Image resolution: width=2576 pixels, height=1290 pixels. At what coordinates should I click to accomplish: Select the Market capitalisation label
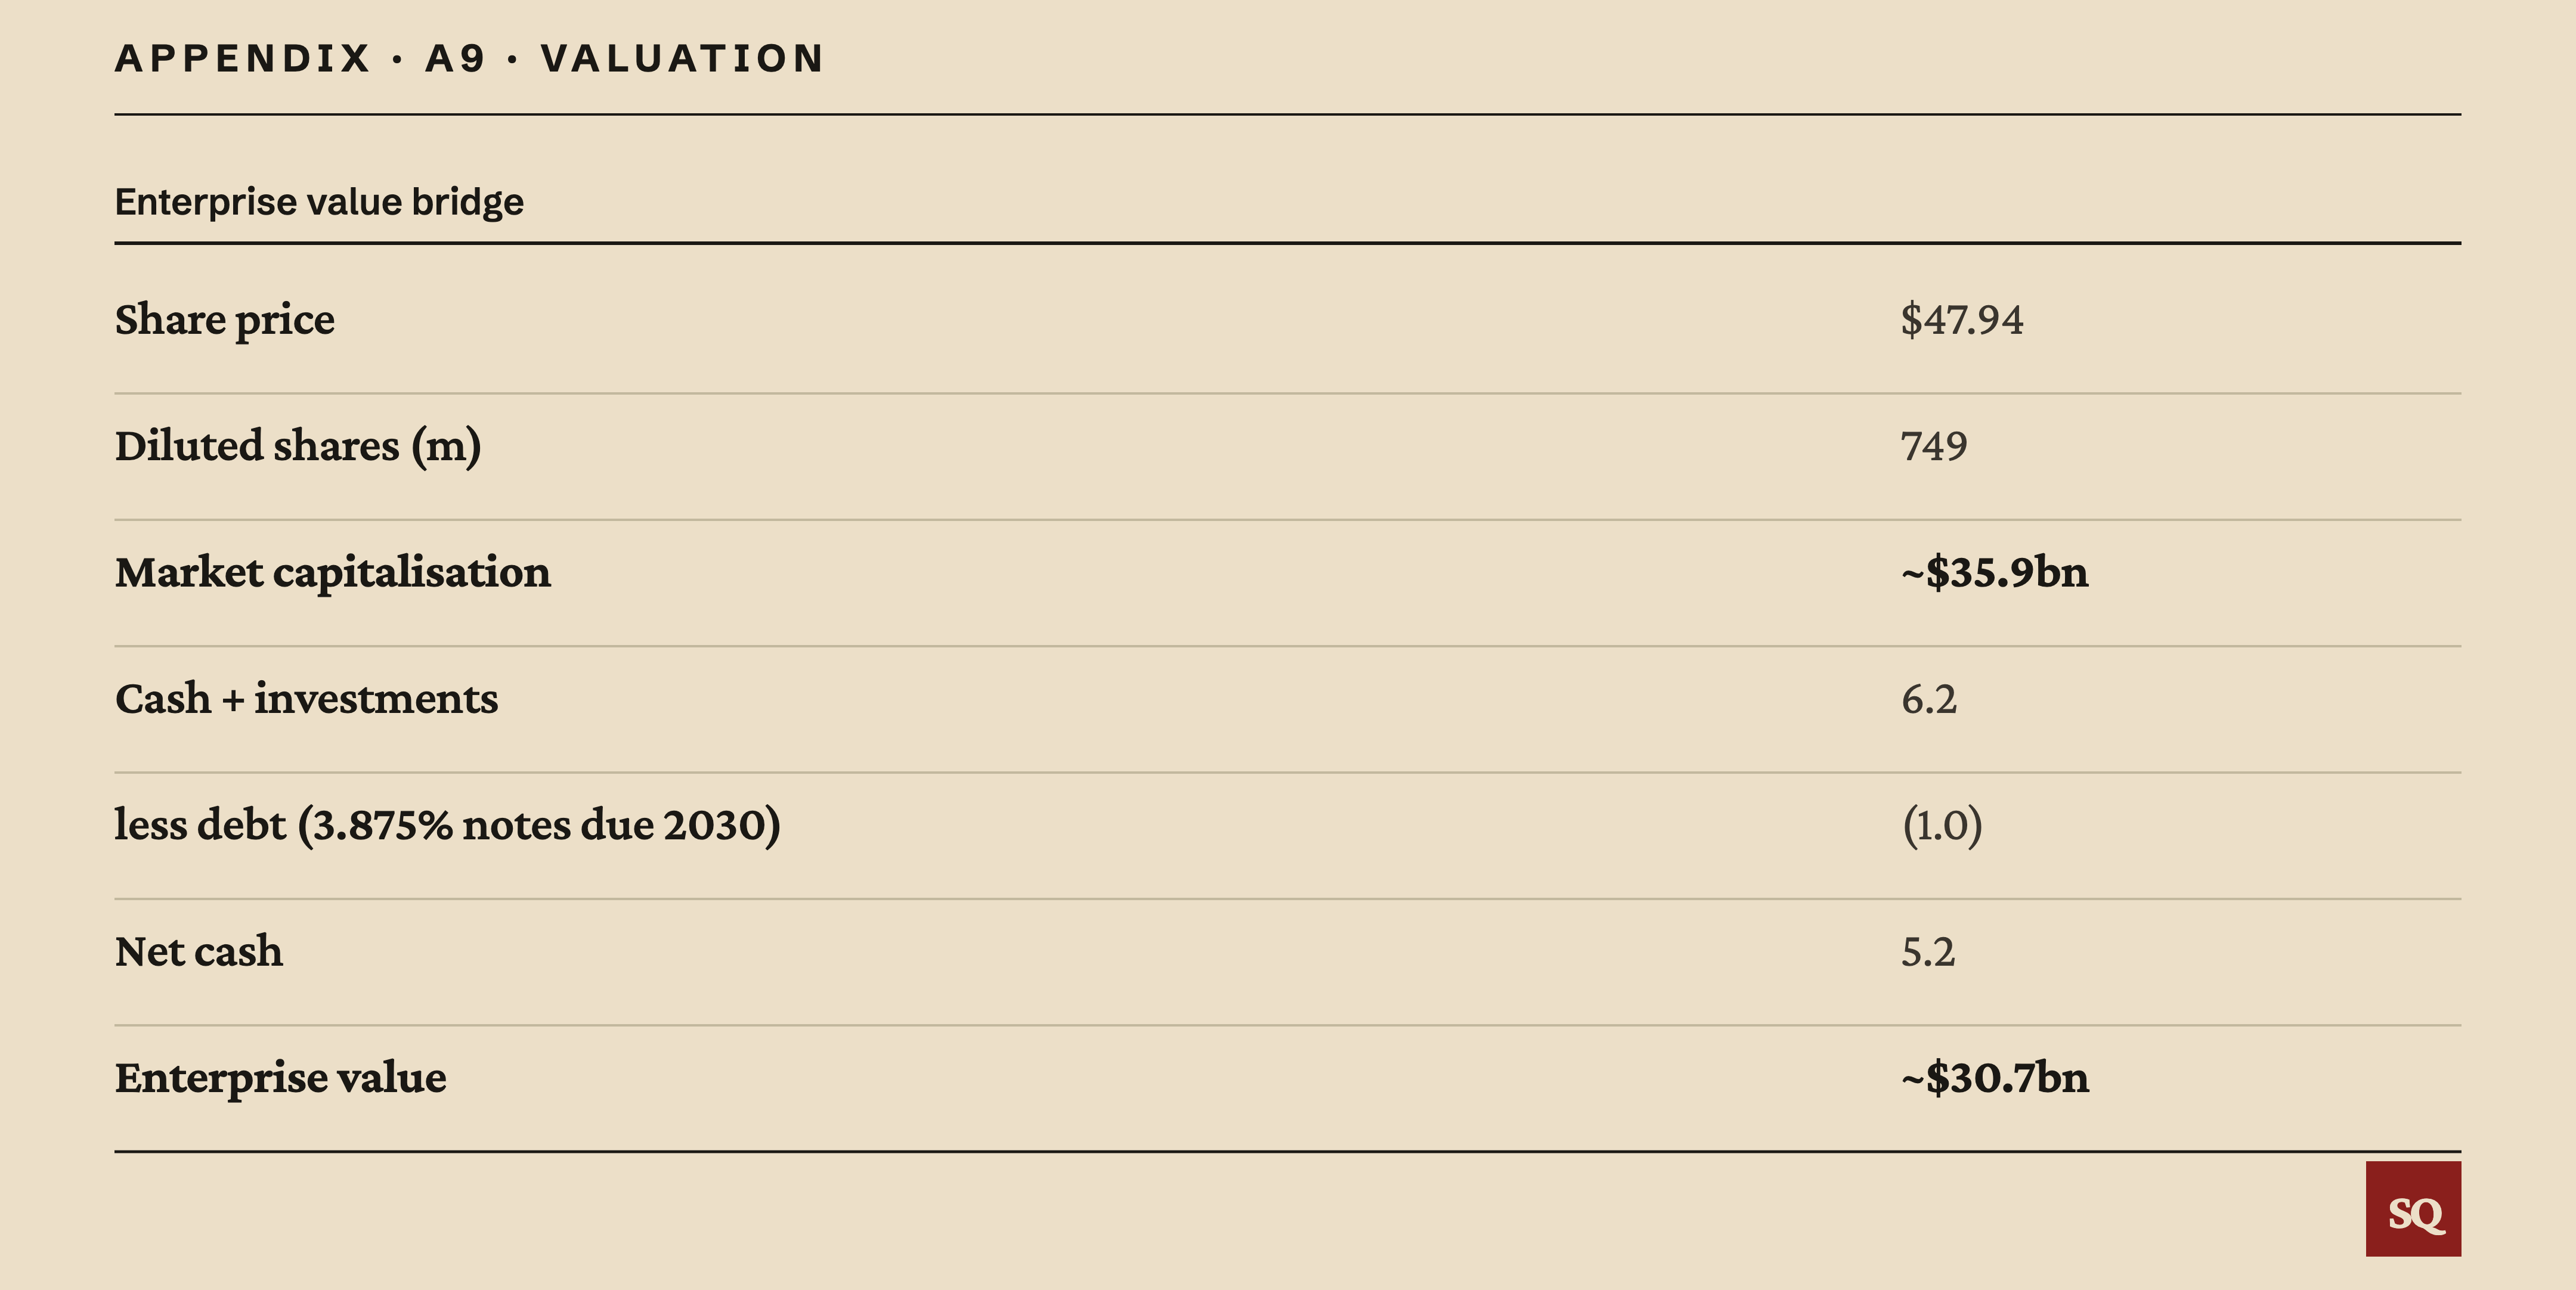333,573
